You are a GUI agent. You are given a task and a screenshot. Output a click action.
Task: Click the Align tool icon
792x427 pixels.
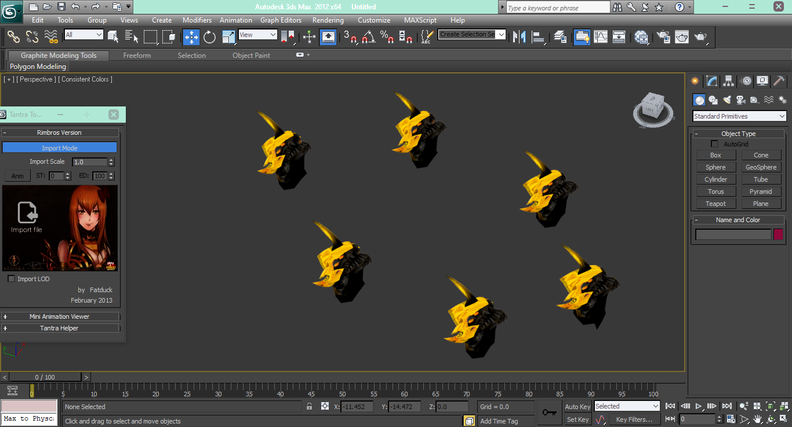click(x=539, y=36)
